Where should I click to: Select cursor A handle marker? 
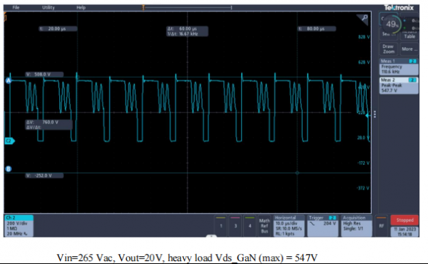click(9, 81)
